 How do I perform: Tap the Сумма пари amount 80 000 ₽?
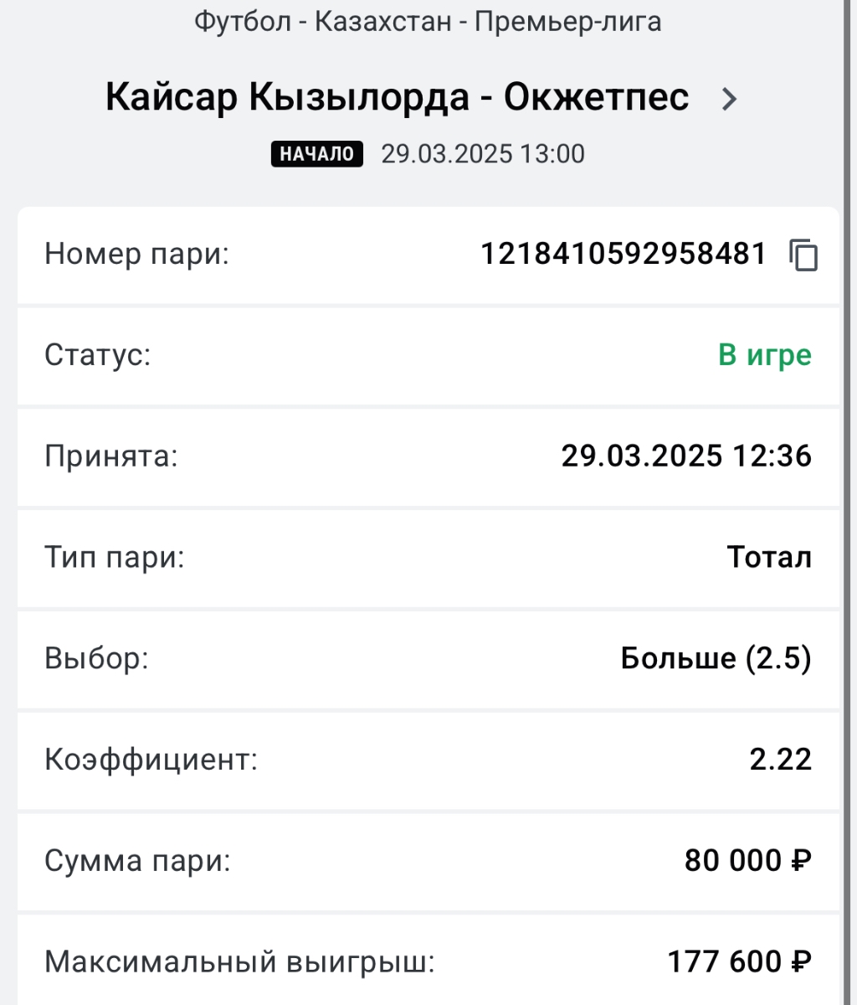point(748,861)
